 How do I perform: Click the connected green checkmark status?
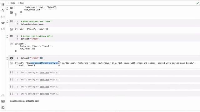197,3
